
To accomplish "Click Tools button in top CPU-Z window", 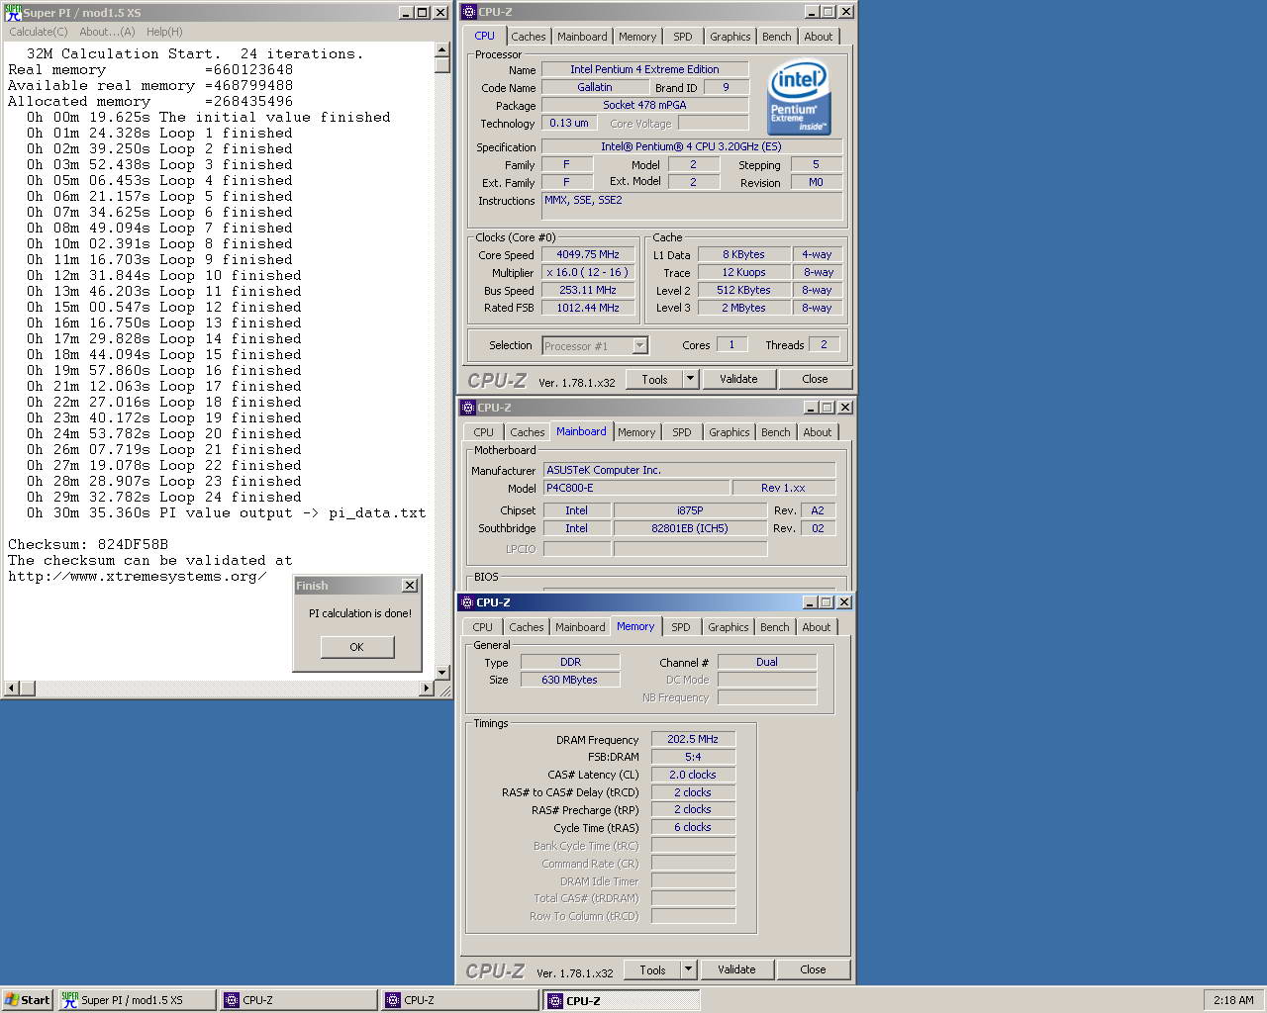I will click(654, 379).
